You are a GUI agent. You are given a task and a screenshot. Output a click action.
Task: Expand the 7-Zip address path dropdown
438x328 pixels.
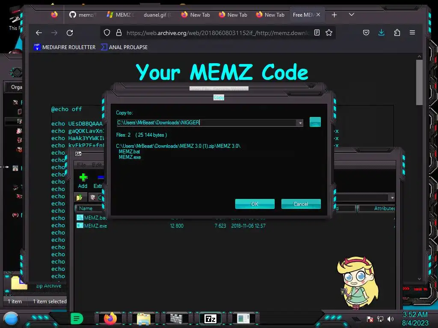[x=392, y=198]
